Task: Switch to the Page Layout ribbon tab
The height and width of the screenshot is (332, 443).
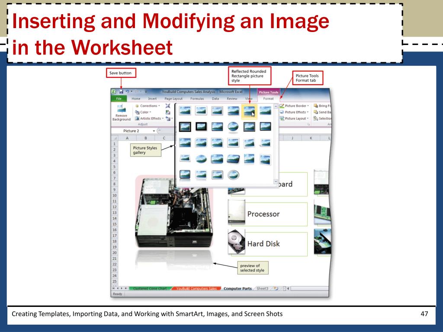Action: (x=173, y=99)
